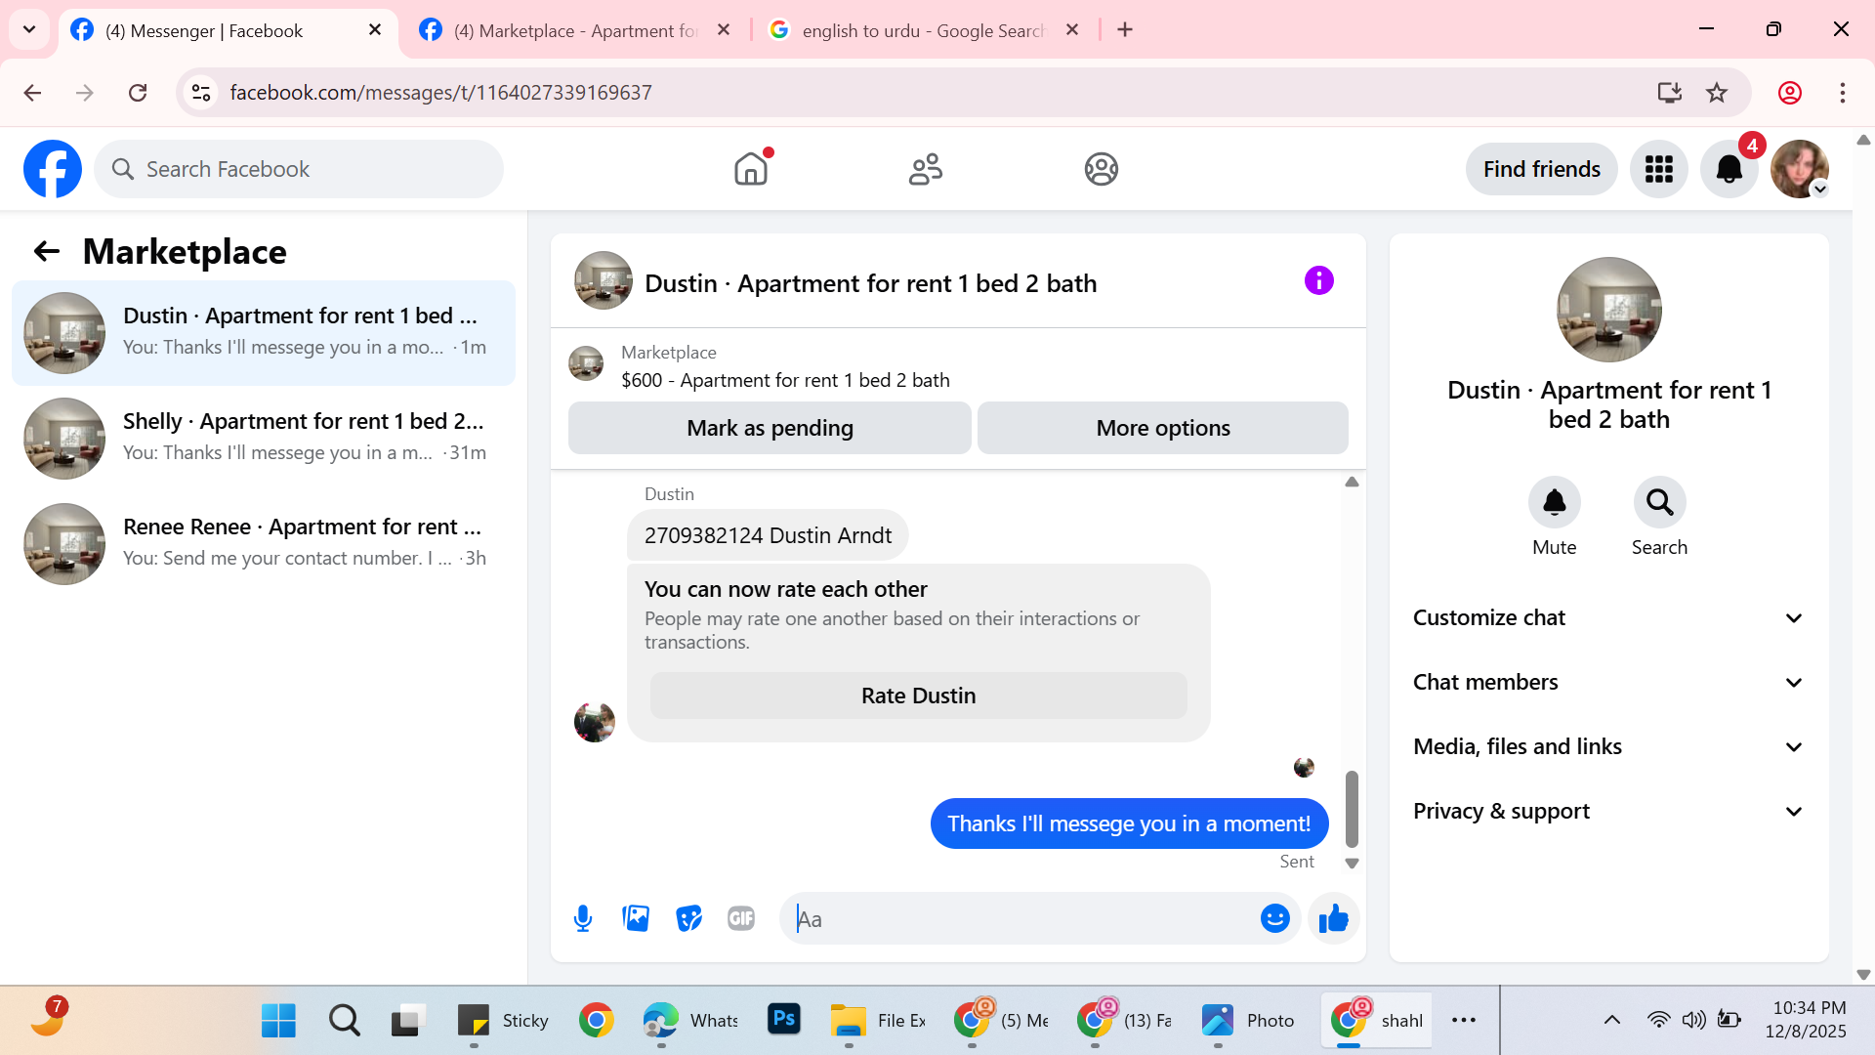1875x1055 pixels.
Task: Open Sticky Notes from the taskbar
Action: (x=504, y=1021)
